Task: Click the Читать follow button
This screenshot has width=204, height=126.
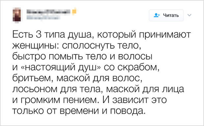Action: pos(166,15)
